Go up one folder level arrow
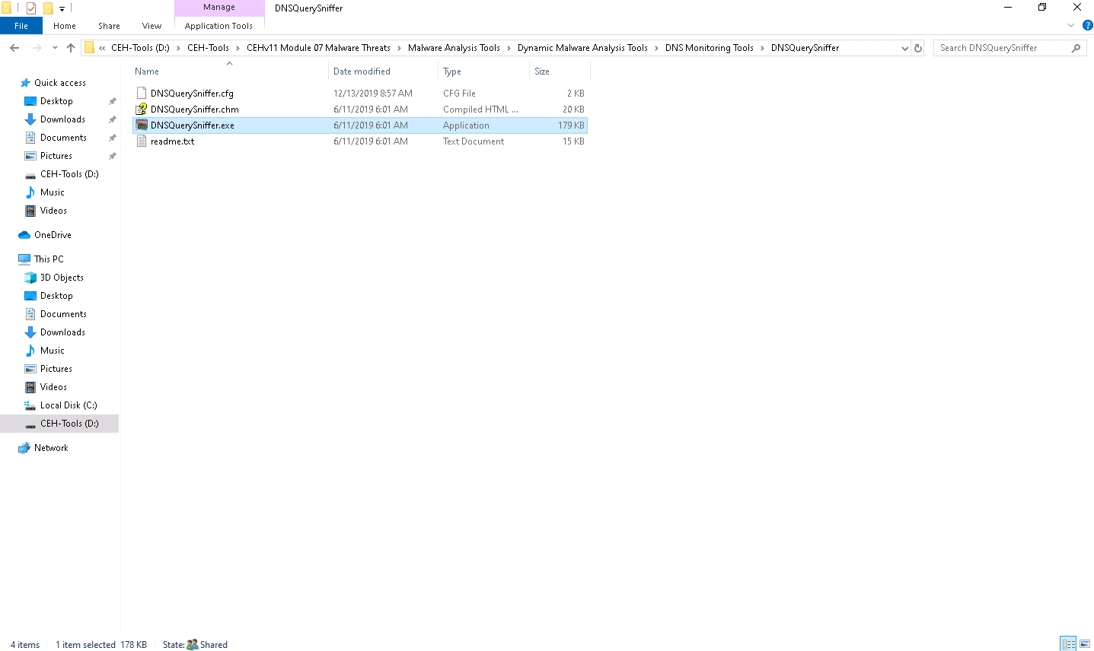The width and height of the screenshot is (1094, 651). click(71, 48)
